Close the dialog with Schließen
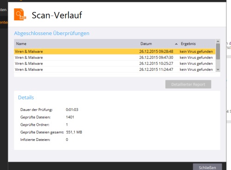231x170 pixels. point(207,167)
